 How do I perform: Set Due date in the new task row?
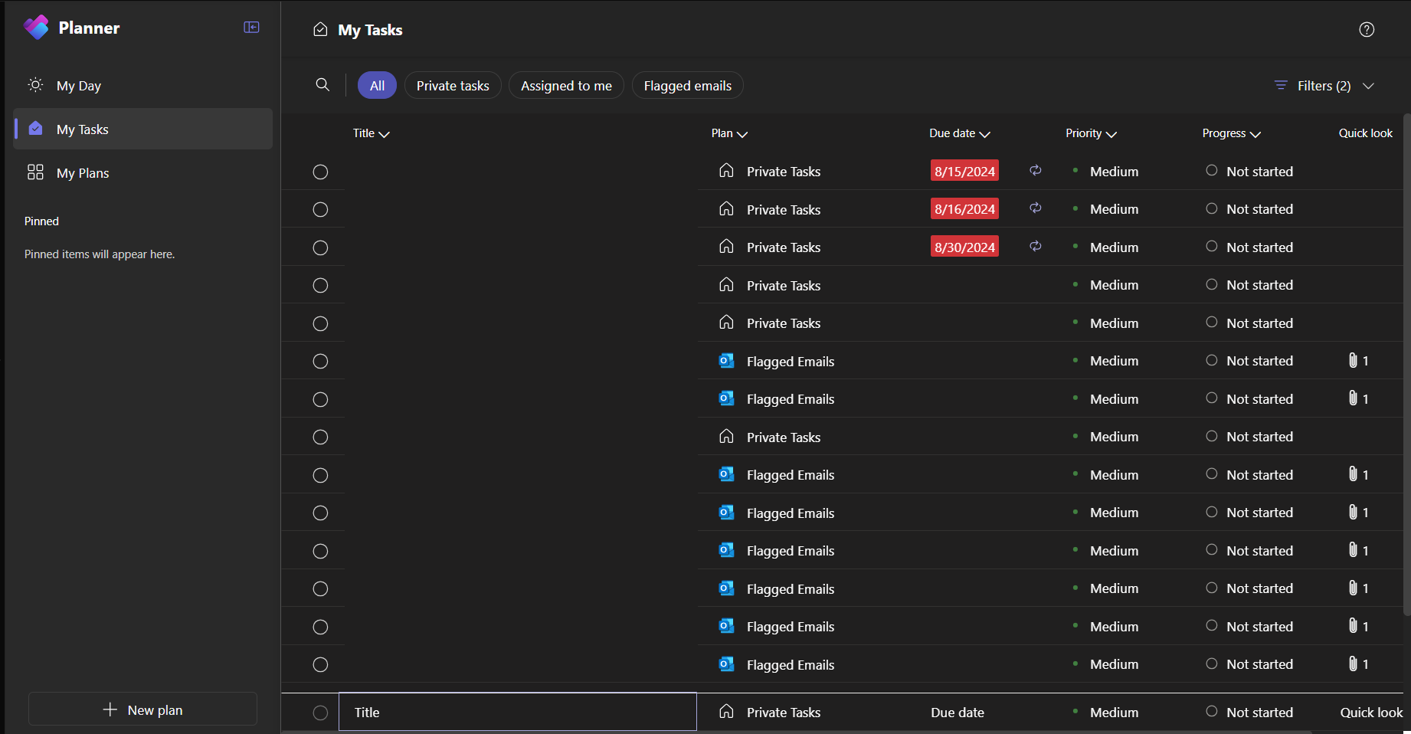pos(958,713)
